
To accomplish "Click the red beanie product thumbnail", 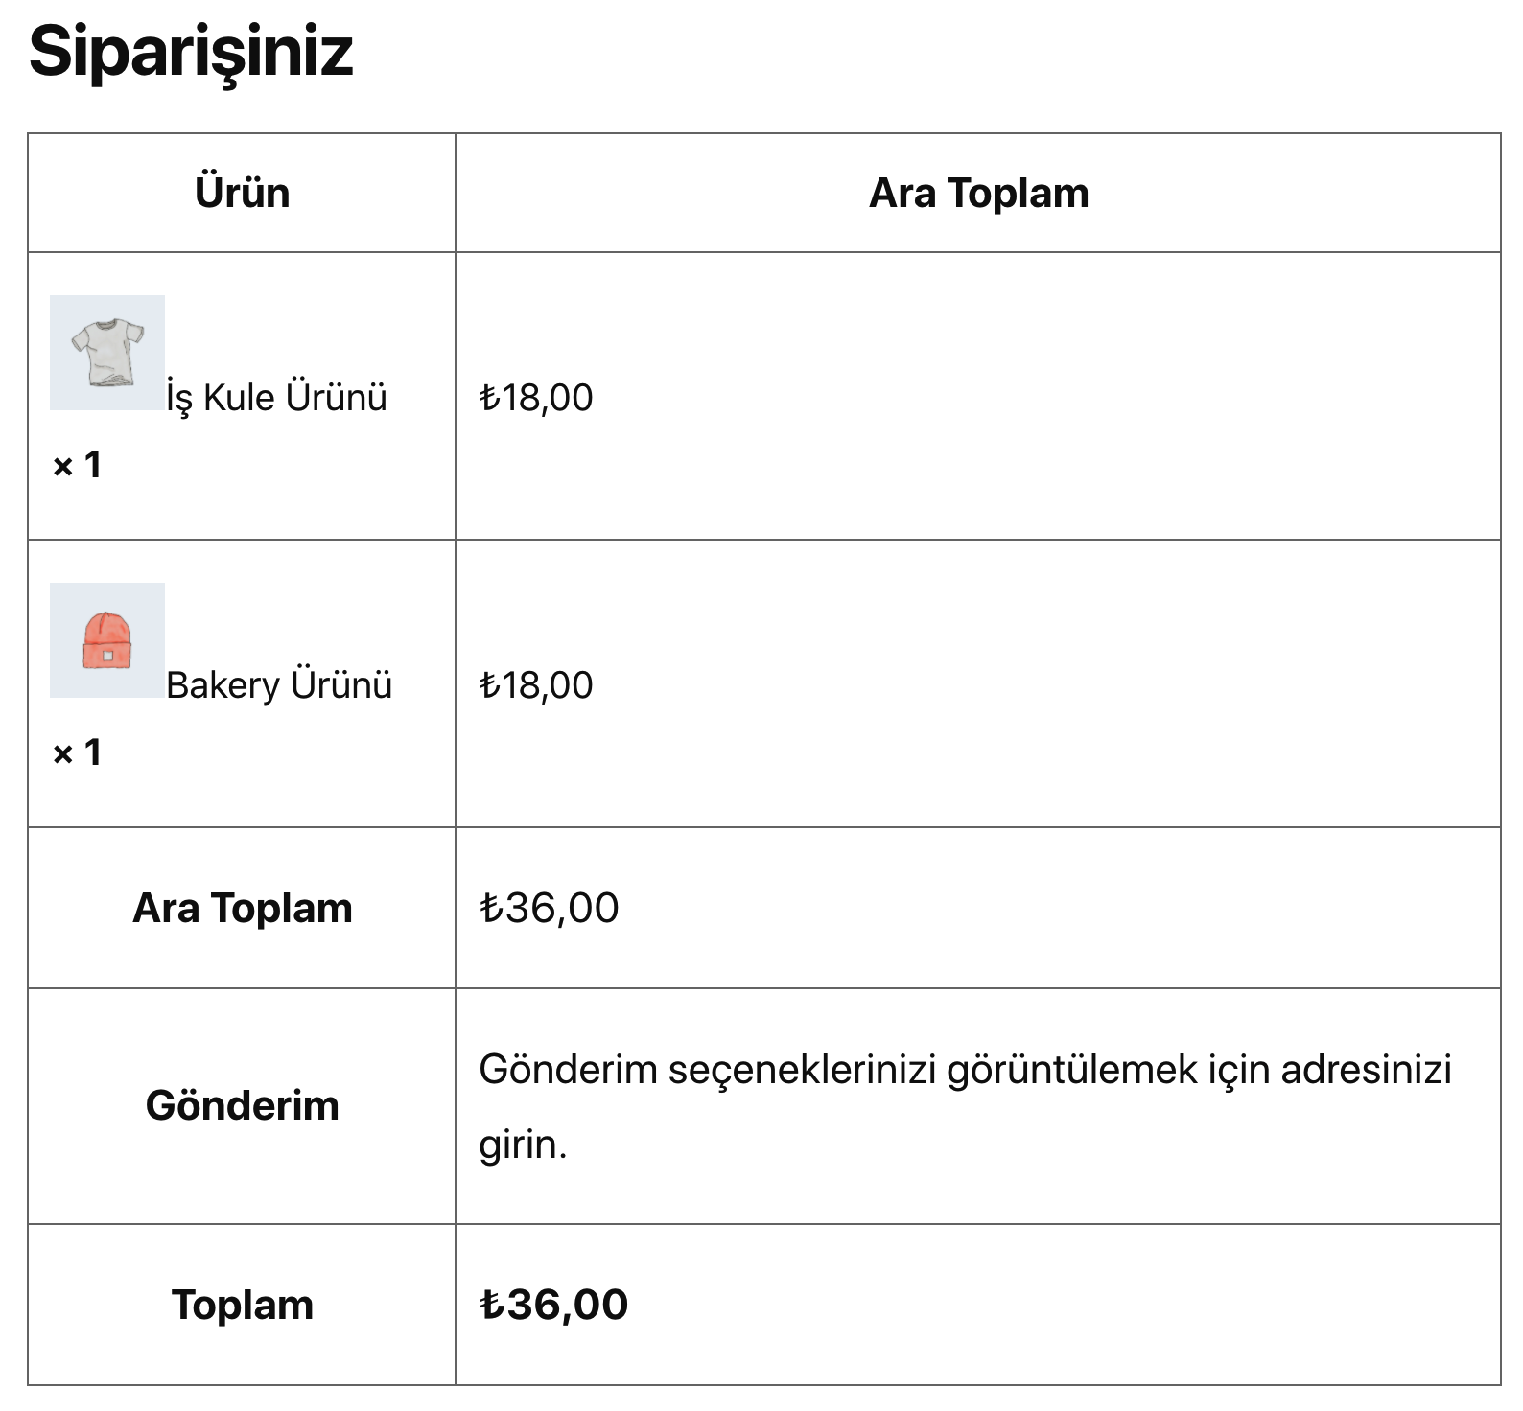I will coord(107,640).
